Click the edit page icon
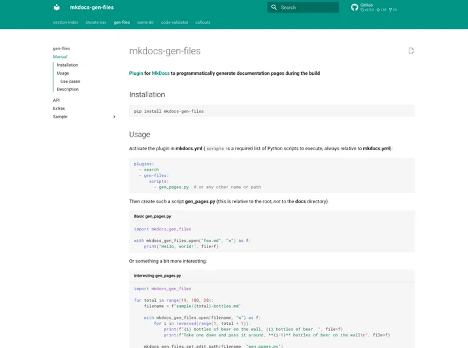This screenshot has width=468, height=348. tap(412, 51)
